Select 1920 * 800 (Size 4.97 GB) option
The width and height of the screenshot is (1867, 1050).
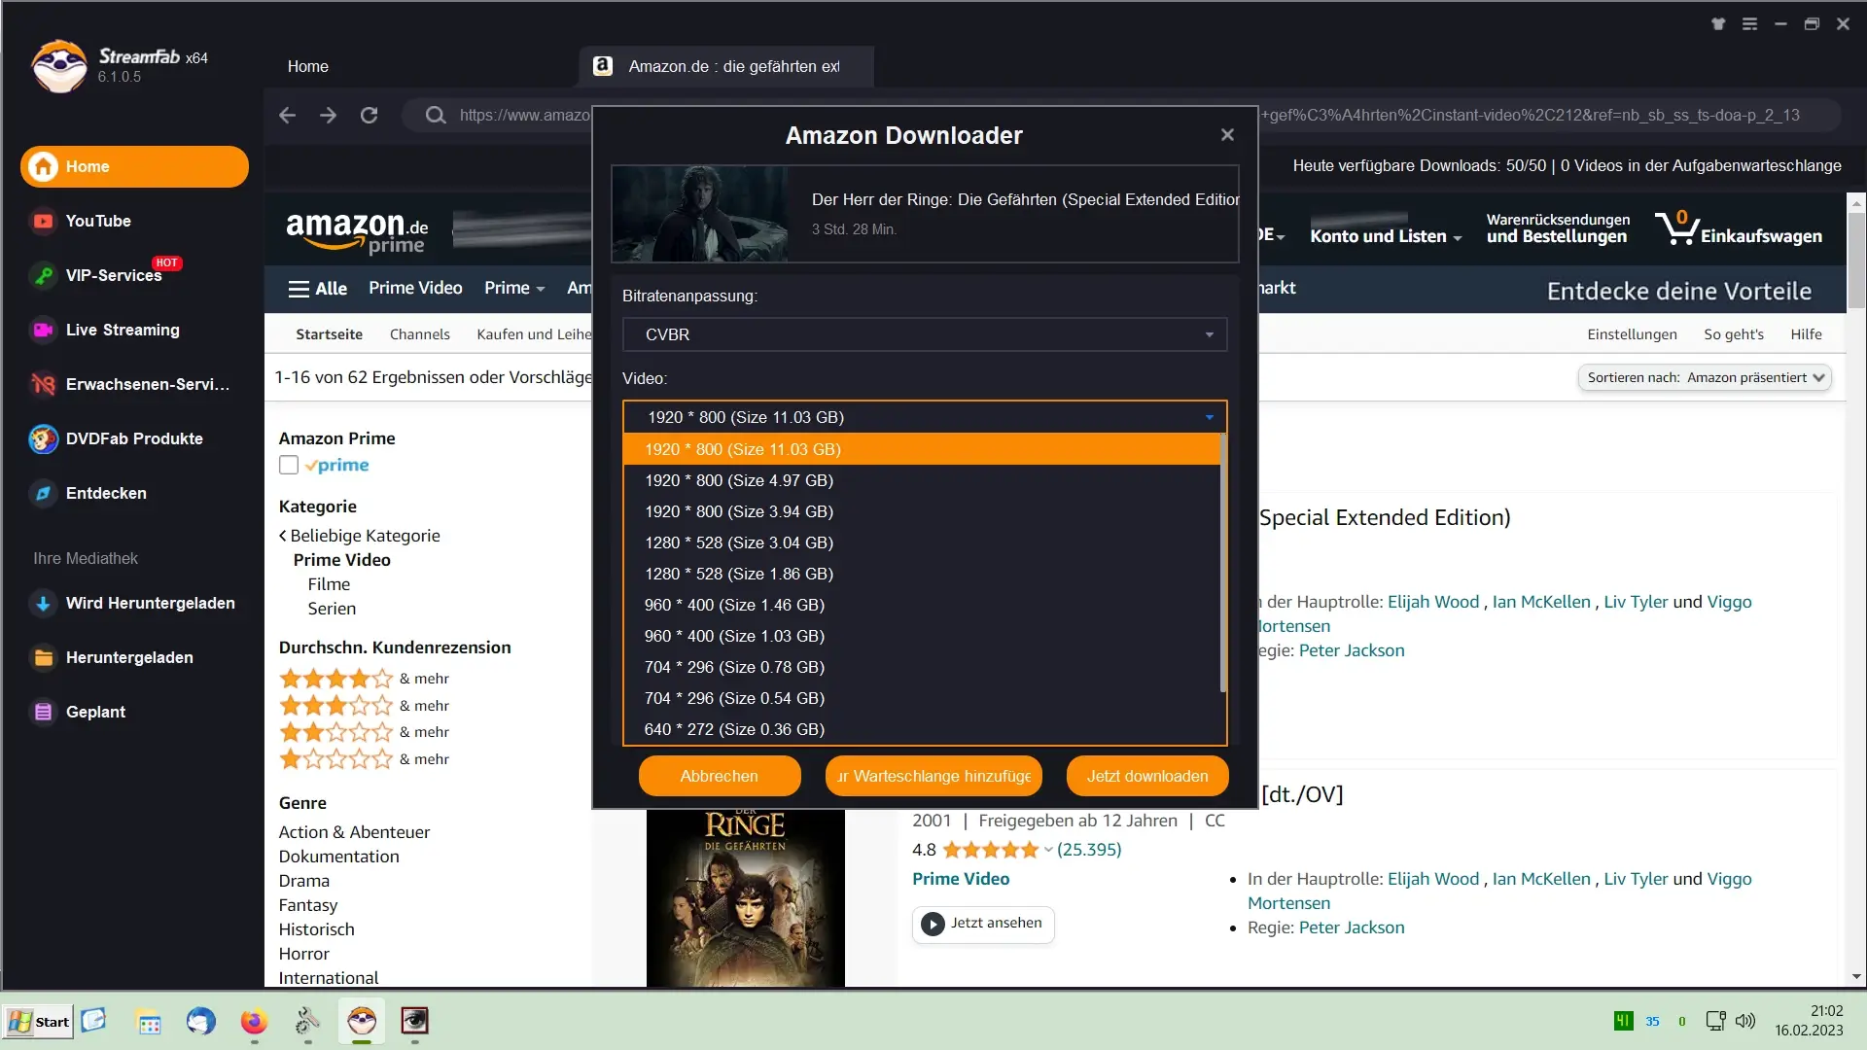[922, 480]
